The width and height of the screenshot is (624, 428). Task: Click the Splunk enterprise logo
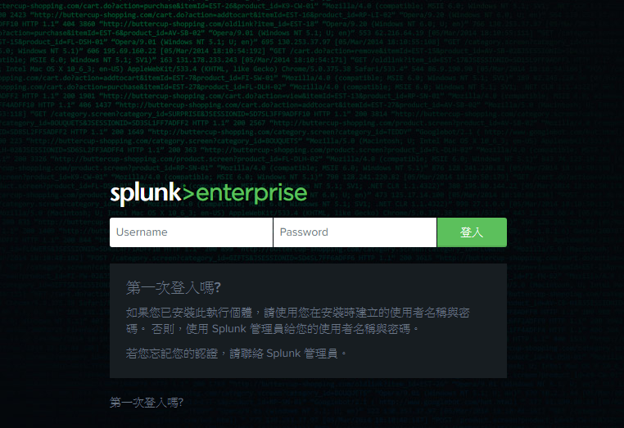[x=209, y=194]
